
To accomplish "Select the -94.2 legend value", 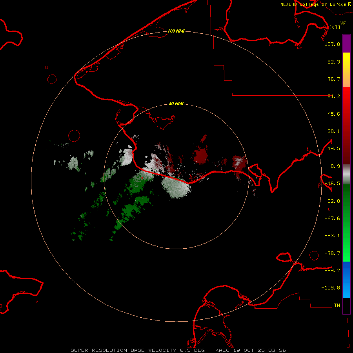I will 332,270.
